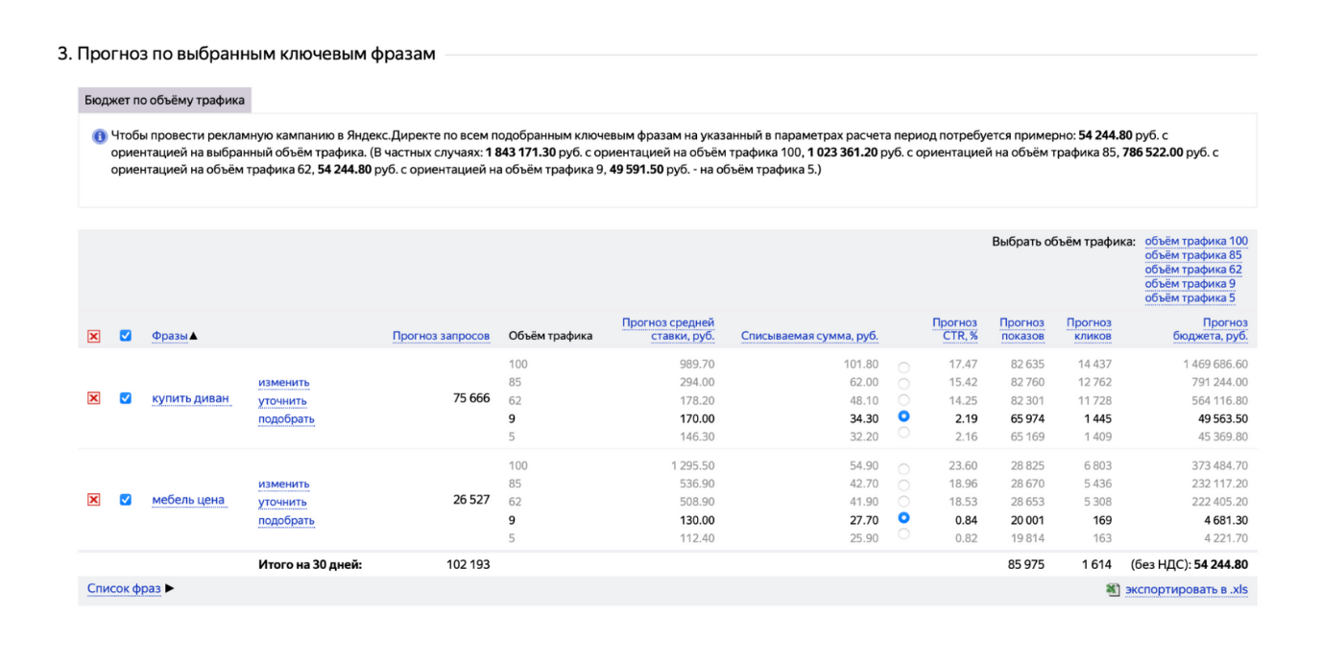Sort by 'Списываемая сумма, руб.' column
1322x663 pixels.
[x=809, y=336]
